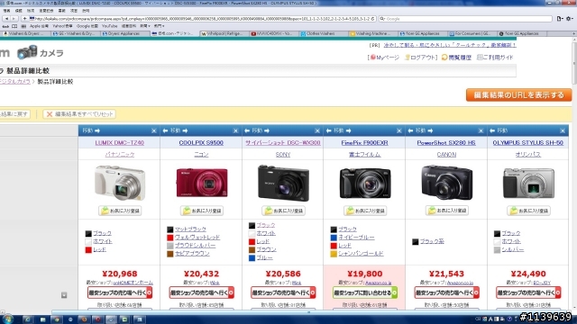The image size is (577, 324).
Task: Click orange 編集結果のURLを表示する button
Action: pyautogui.click(x=519, y=95)
